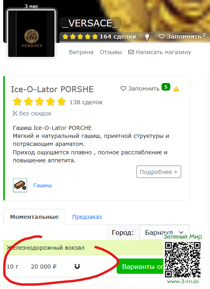Click the Ice-O-Lator PORSHE product title

52,89
